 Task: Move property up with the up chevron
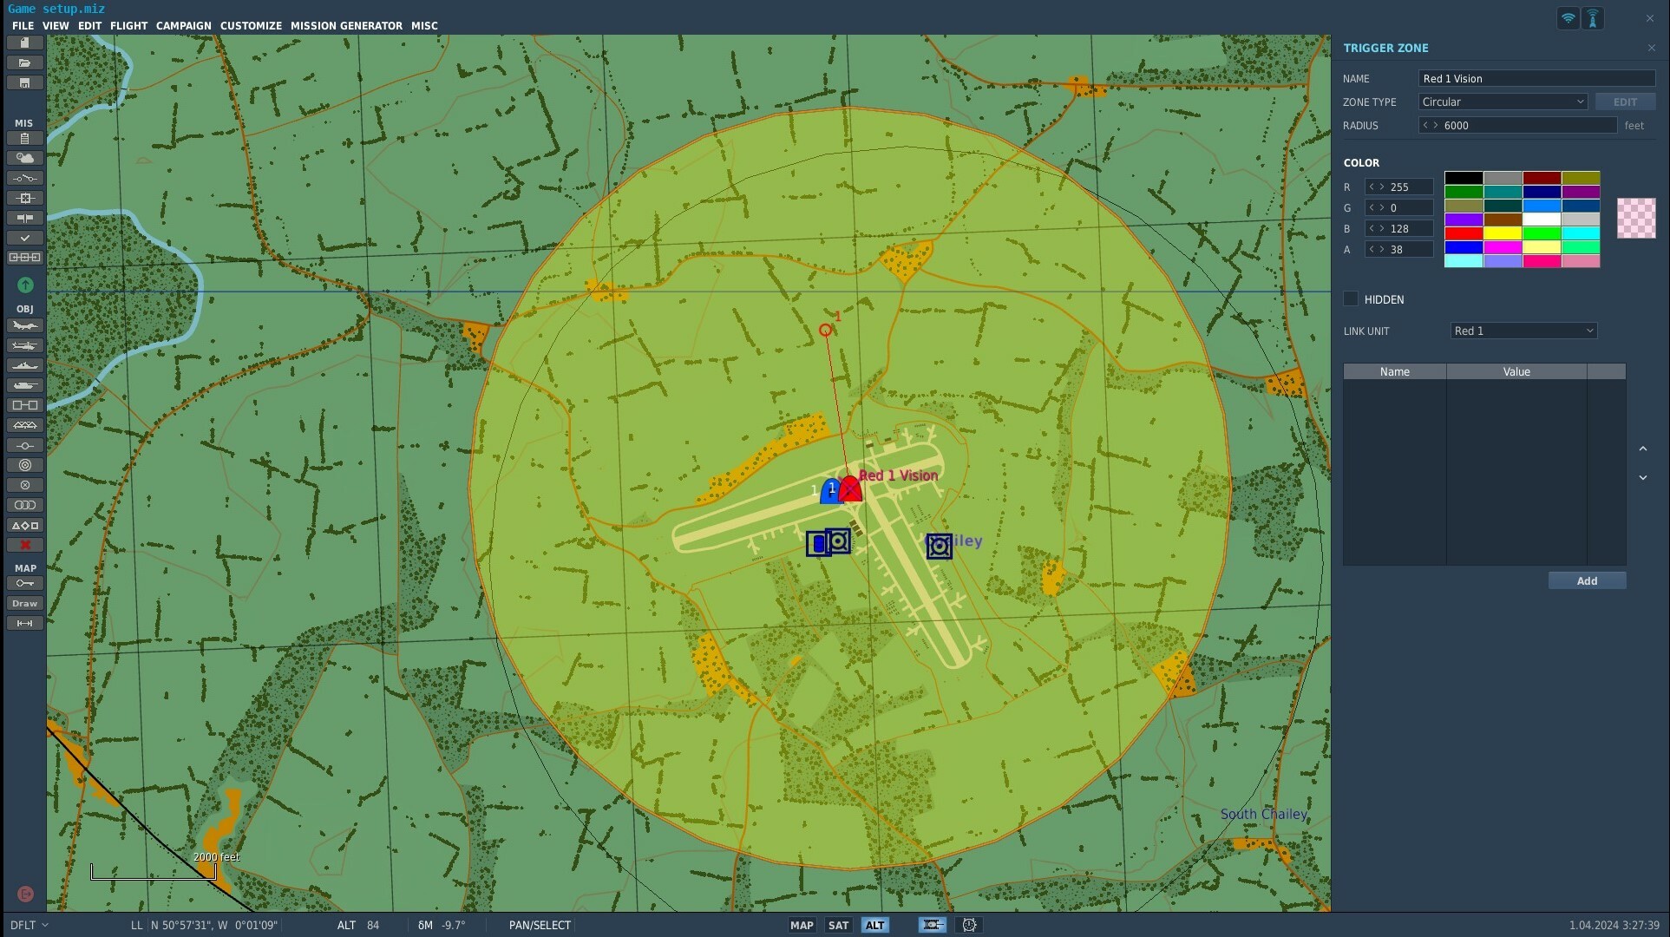coord(1642,449)
